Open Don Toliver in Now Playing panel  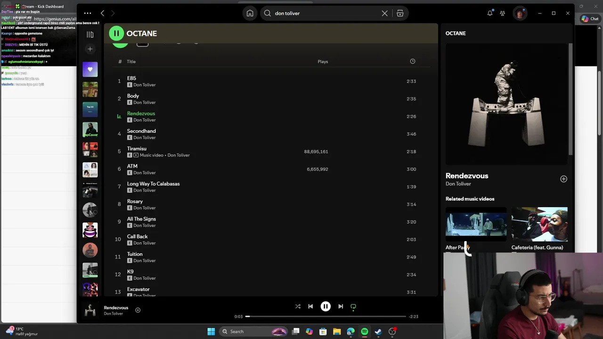458,184
